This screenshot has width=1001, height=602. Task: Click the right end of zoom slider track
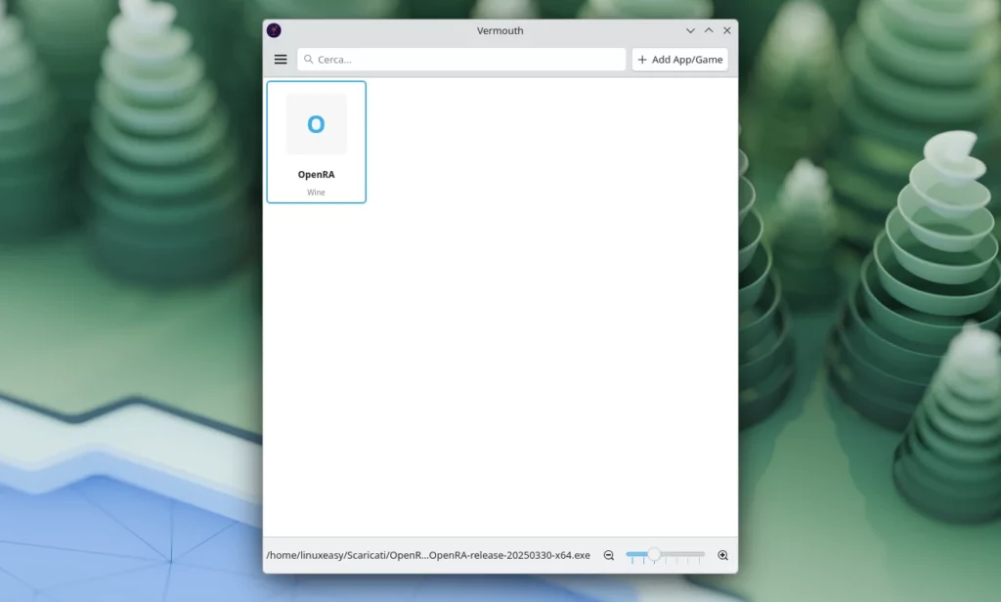click(x=702, y=554)
